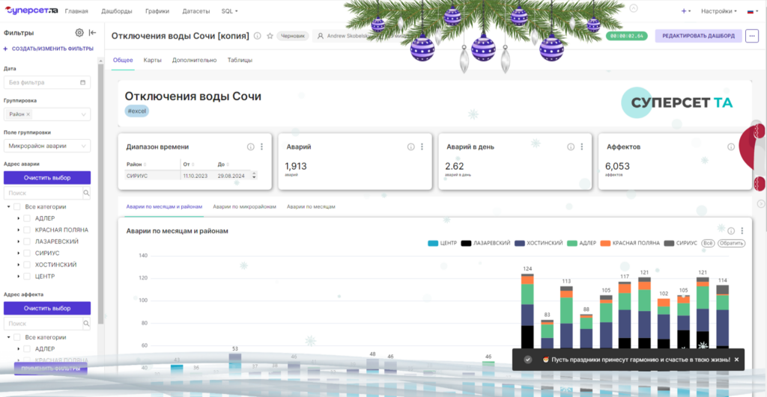Open the SQL menu dropdown
767x397 pixels.
pos(229,10)
